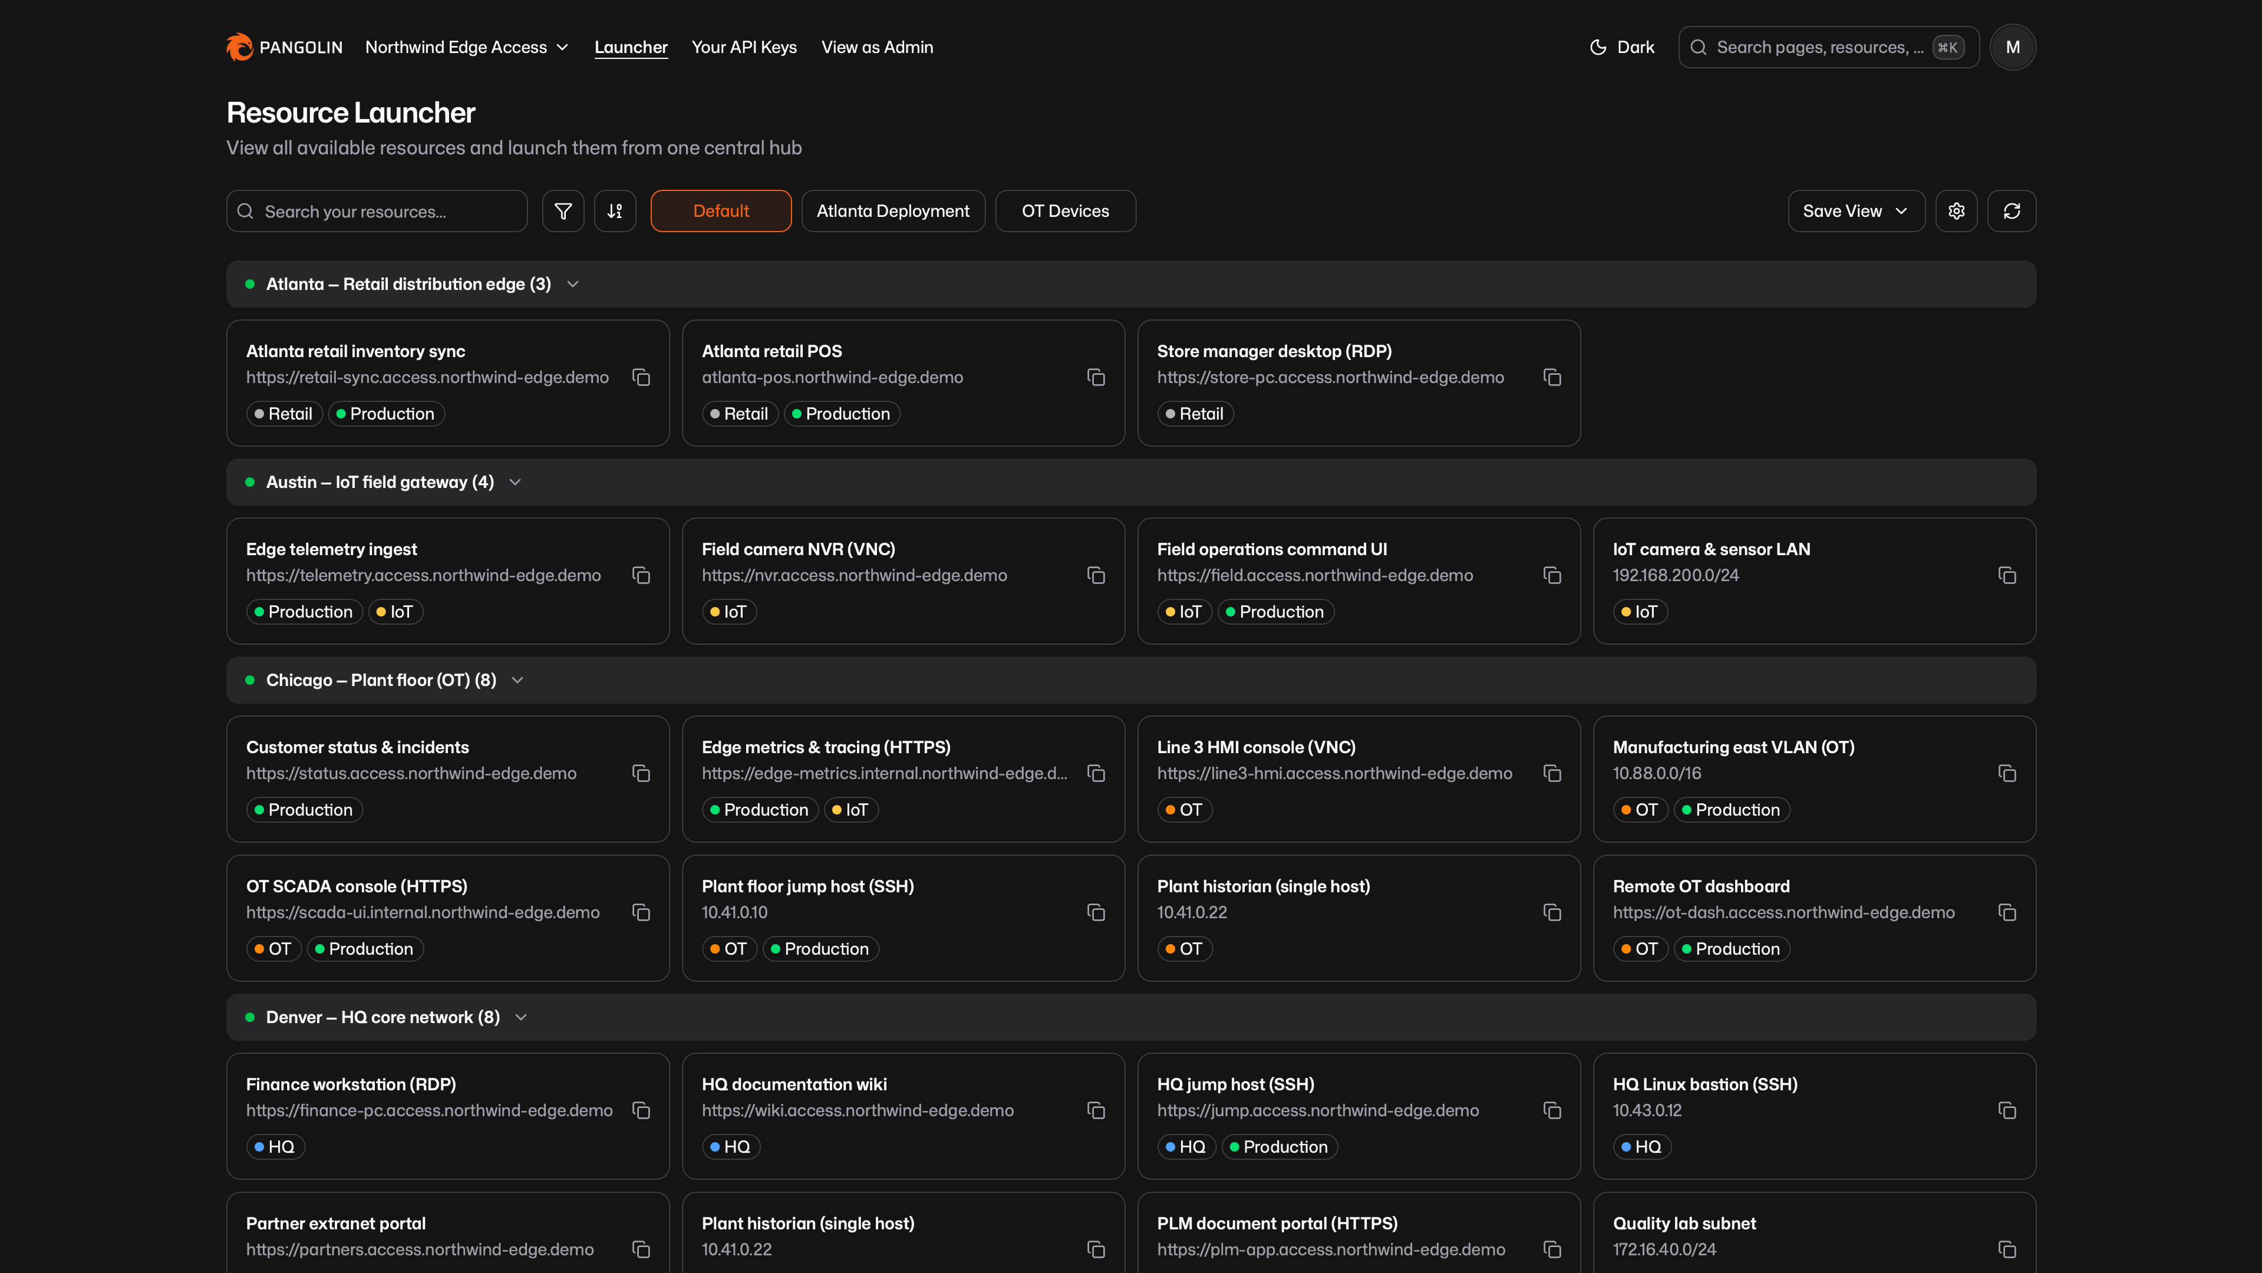The width and height of the screenshot is (2262, 1273).
Task: Copy Field camera NVR (VNC) URL
Action: [1096, 575]
